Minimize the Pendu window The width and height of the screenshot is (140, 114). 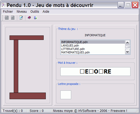point(121,5)
